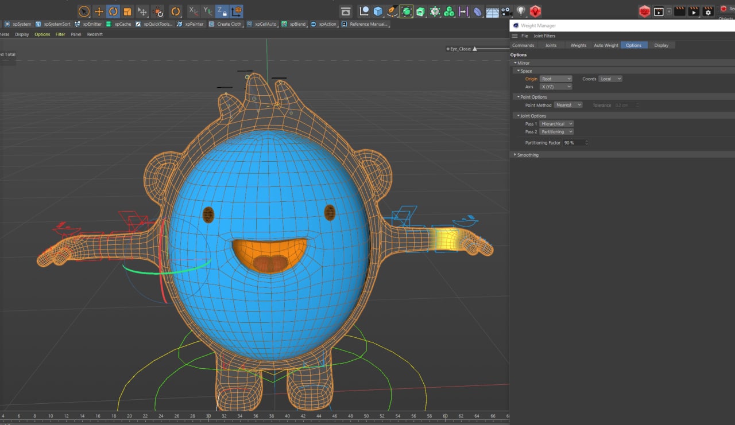Switch to the Display tab in Weight Manager
This screenshot has width=735, height=425.
[x=661, y=45]
